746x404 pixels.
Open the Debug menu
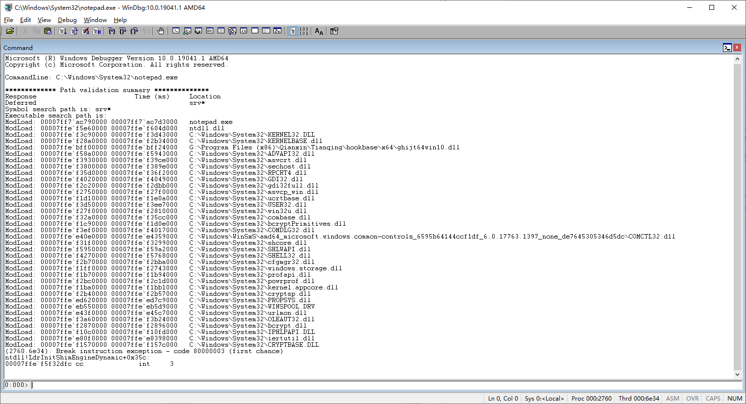pyautogui.click(x=67, y=20)
